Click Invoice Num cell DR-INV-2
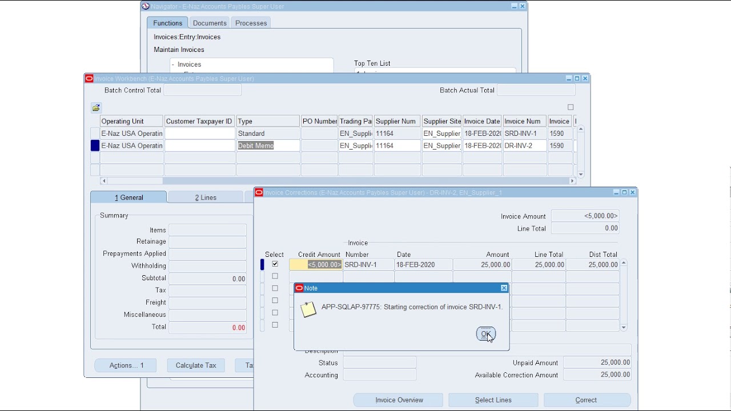This screenshot has width=731, height=411. (x=524, y=146)
